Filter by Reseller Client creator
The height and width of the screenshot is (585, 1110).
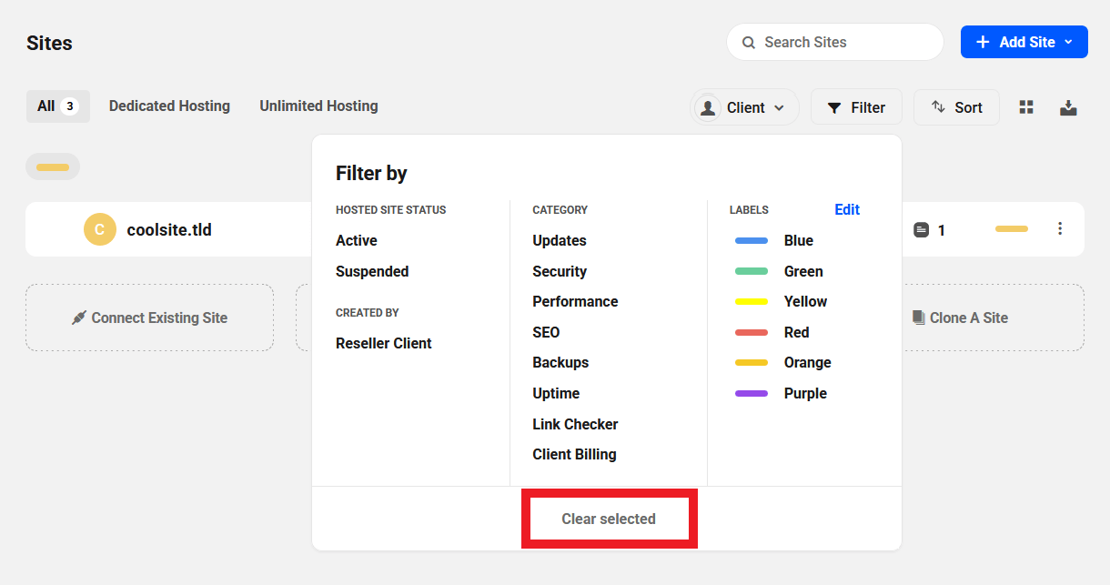(384, 343)
